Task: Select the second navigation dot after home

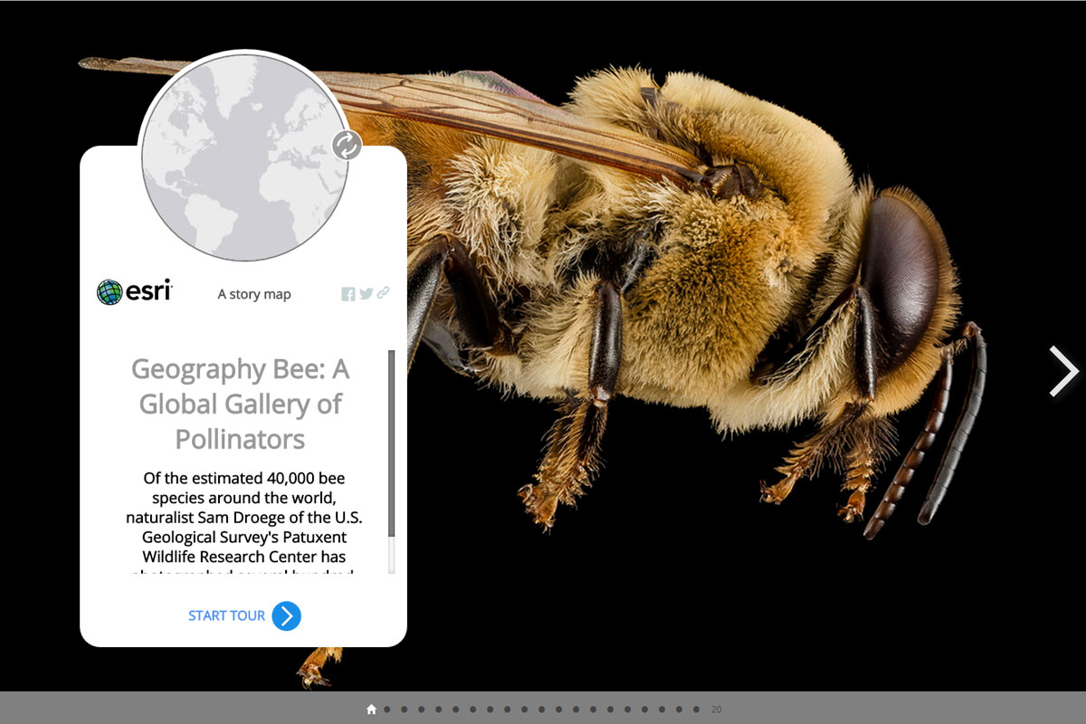Action: pyautogui.click(x=405, y=710)
